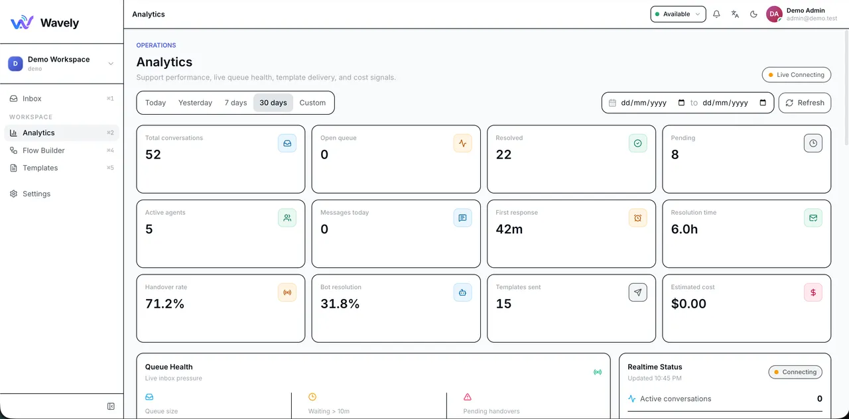This screenshot has height=419, width=849.
Task: Click the Resolved checkmark icon
Action: [637, 143]
